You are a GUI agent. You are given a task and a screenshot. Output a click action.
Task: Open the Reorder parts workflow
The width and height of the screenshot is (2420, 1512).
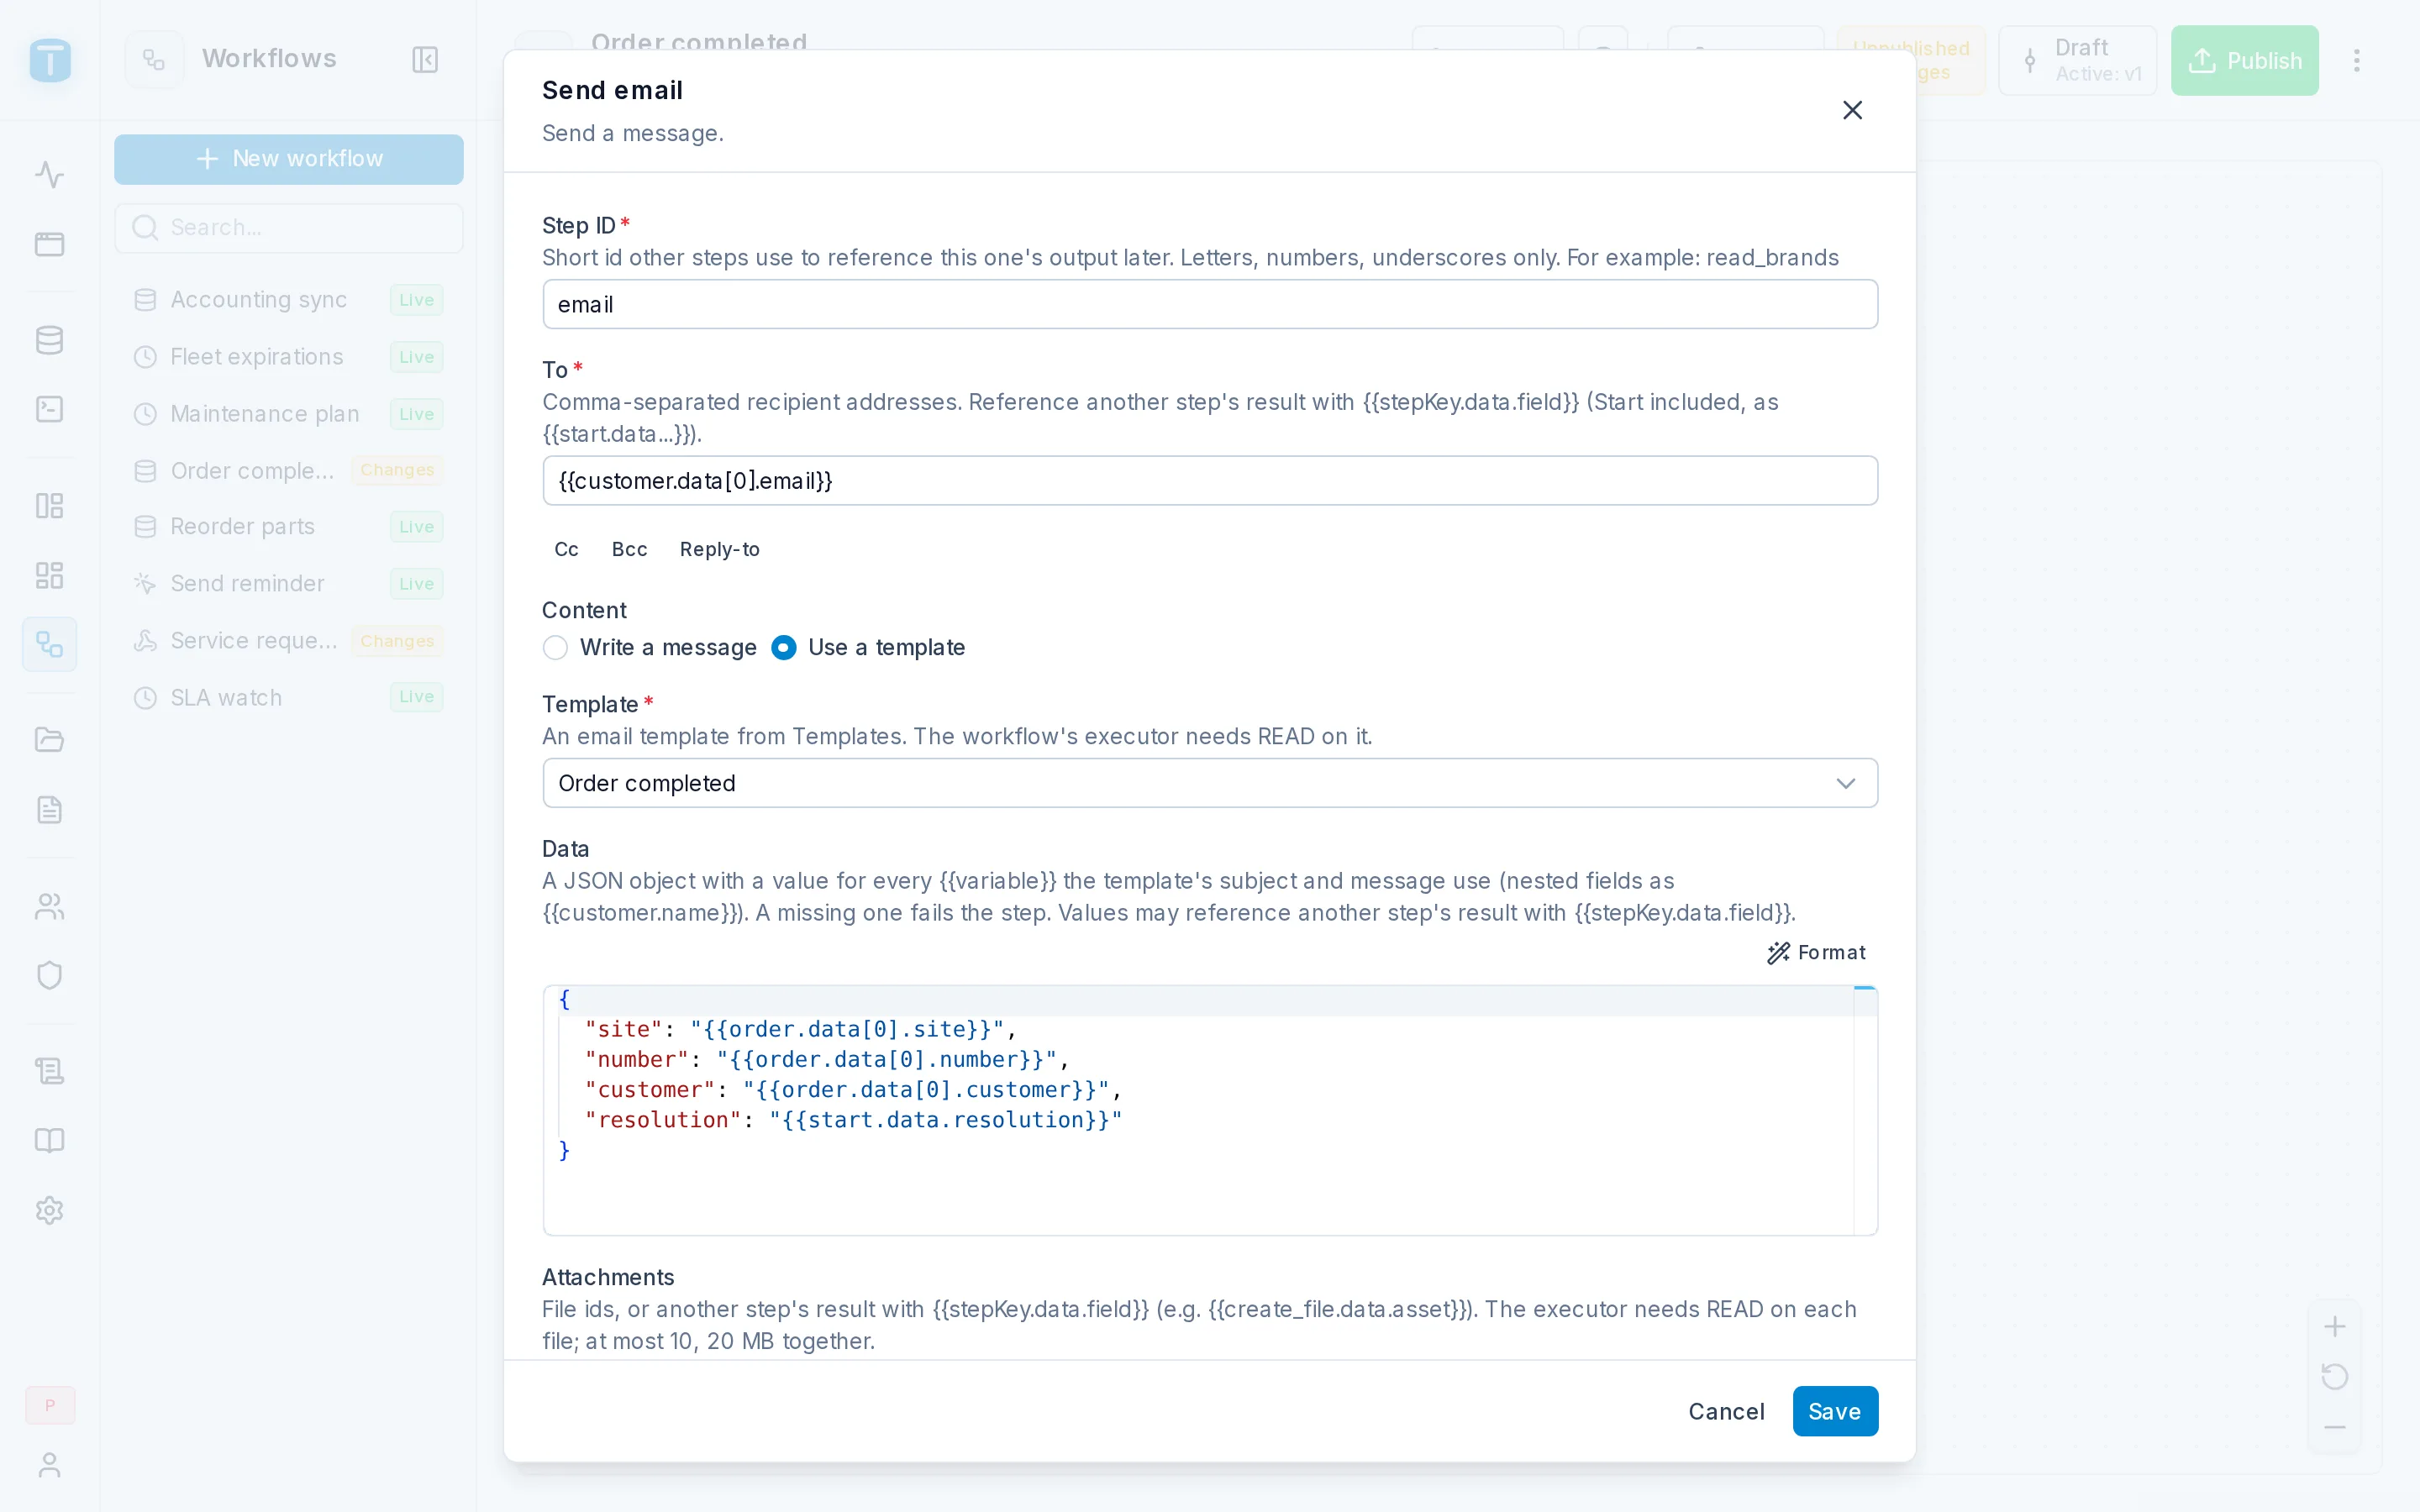tap(289, 527)
